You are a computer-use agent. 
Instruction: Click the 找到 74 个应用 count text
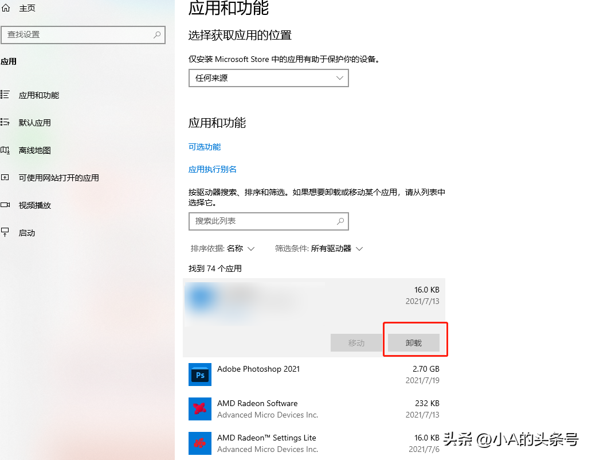tap(215, 268)
